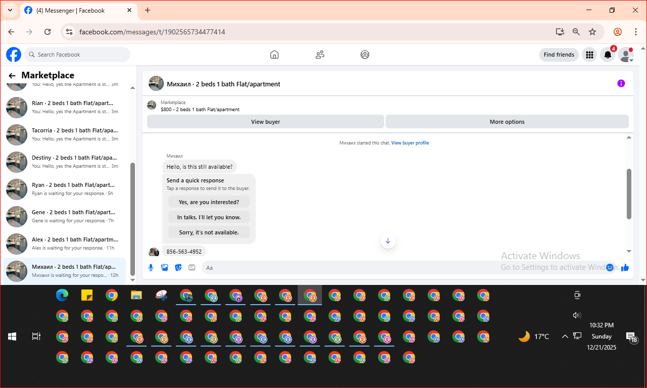Send quick reply "Yes, are you interested?"

[x=209, y=202]
